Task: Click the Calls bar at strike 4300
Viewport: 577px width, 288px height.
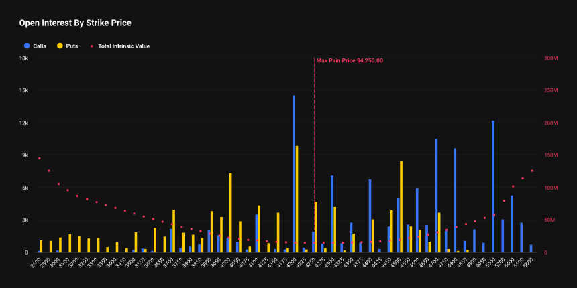Action: [x=331, y=214]
